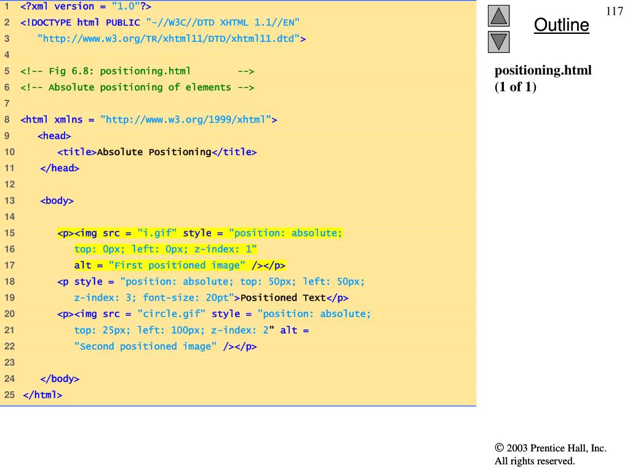
Task: Select the positioning.html title text
Action: (x=543, y=70)
